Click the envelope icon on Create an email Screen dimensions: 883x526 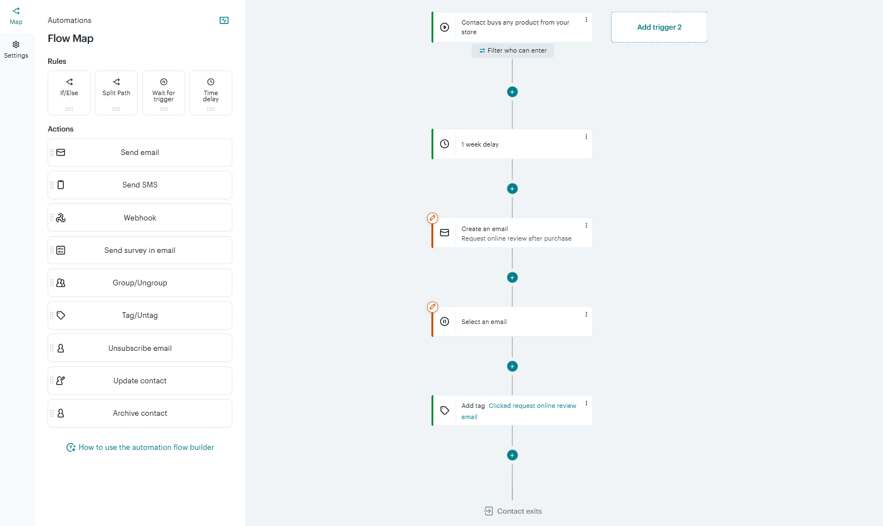point(445,233)
